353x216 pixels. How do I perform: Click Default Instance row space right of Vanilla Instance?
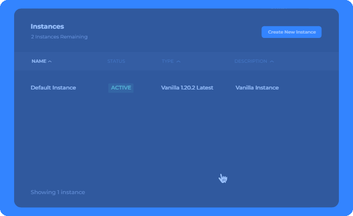point(307,88)
